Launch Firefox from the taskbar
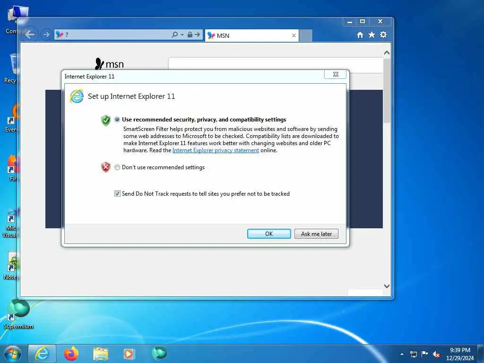Screen dimensions: 484x363 [71, 354]
